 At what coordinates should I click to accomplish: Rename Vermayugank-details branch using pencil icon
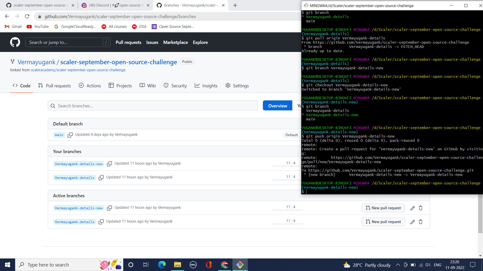(x=412, y=222)
